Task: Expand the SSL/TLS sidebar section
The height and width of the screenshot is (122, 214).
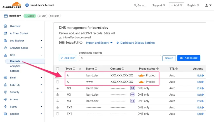Action: point(41,85)
